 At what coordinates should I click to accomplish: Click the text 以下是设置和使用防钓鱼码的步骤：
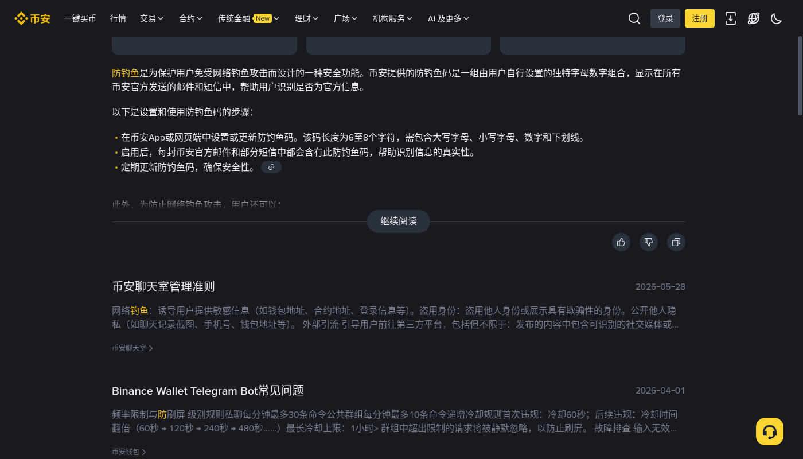point(183,112)
